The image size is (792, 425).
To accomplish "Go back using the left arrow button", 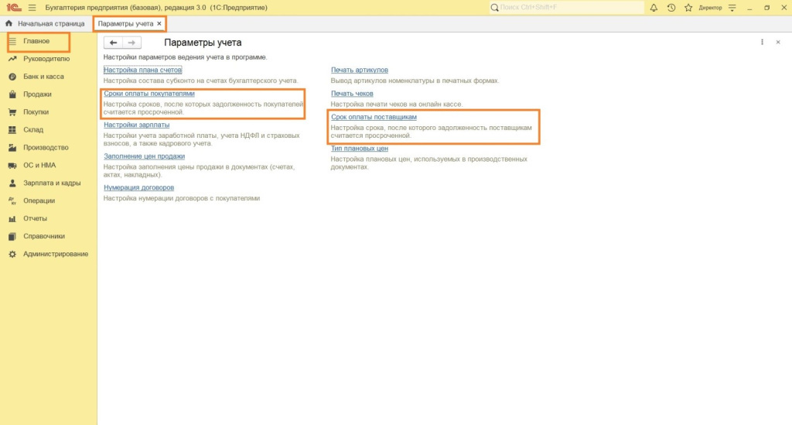I will click(x=114, y=43).
